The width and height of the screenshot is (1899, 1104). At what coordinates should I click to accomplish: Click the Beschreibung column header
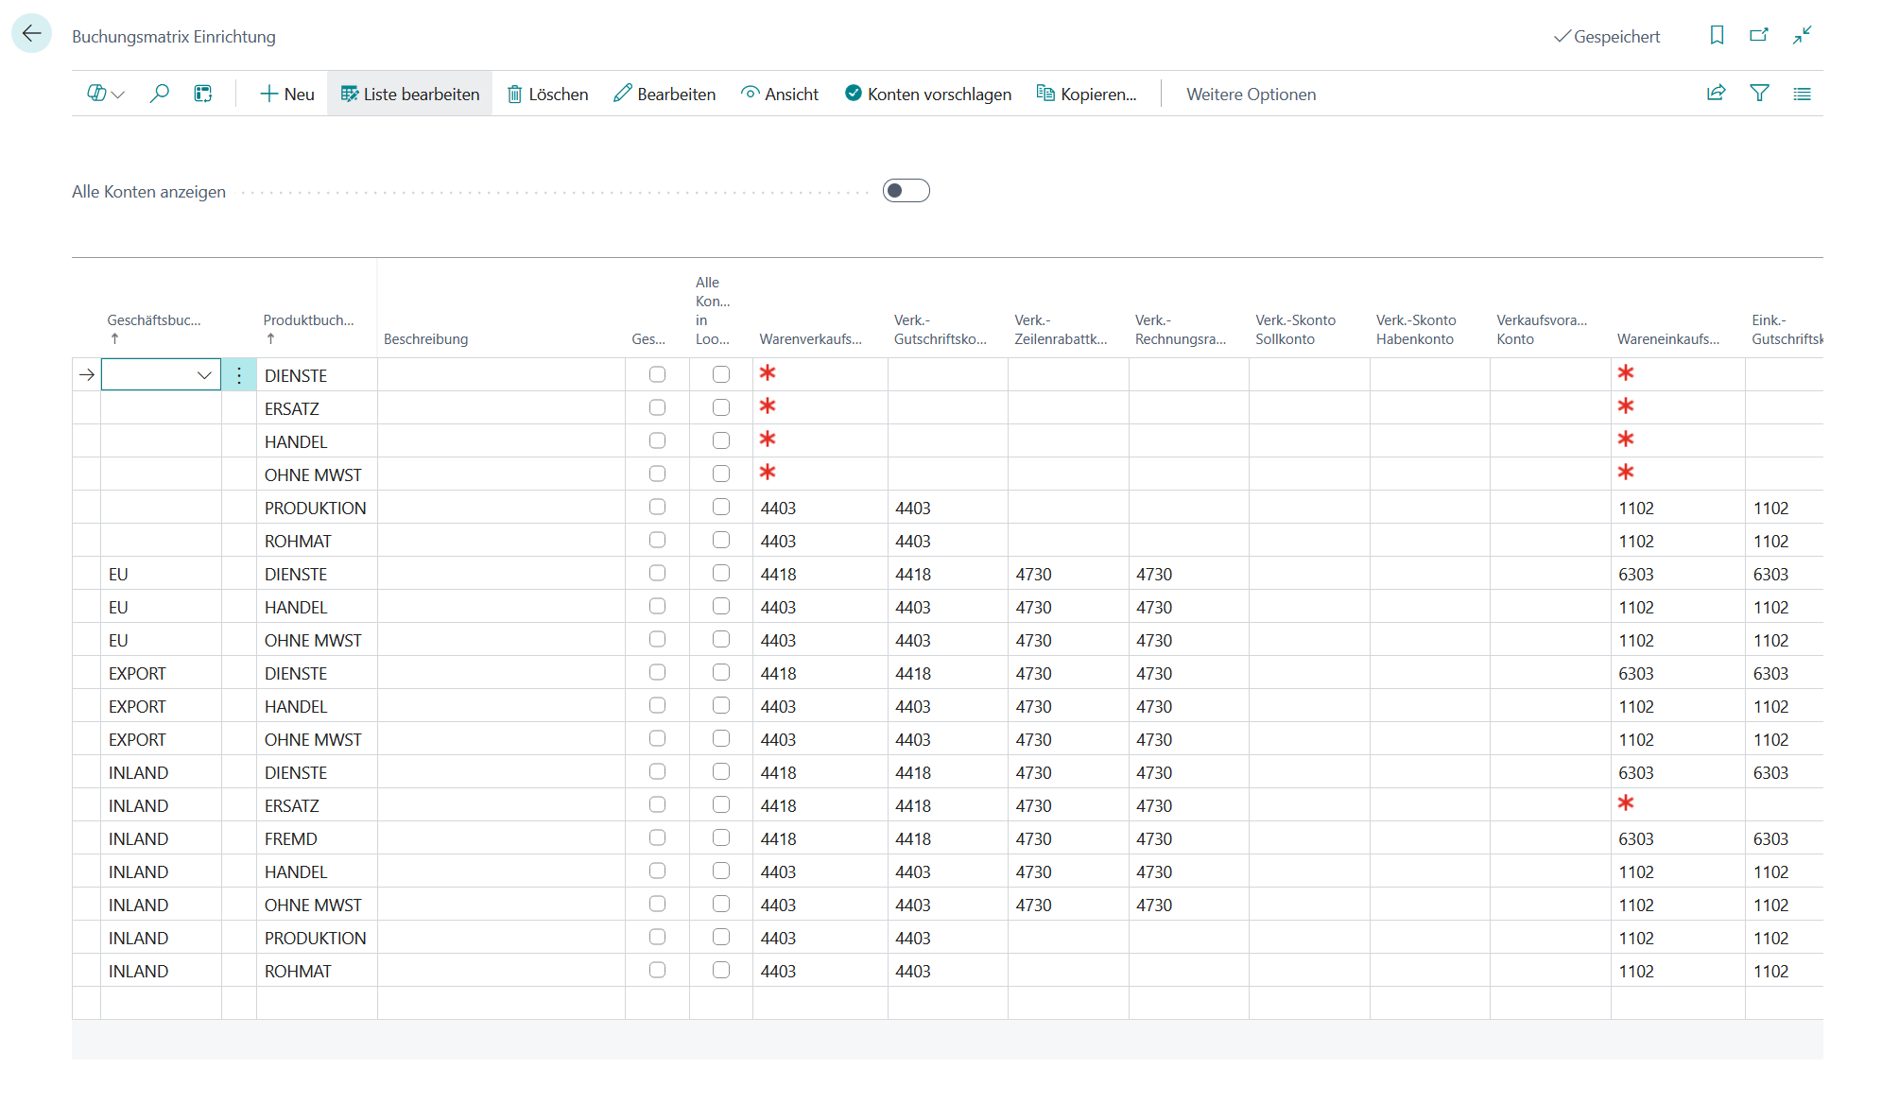tap(425, 339)
